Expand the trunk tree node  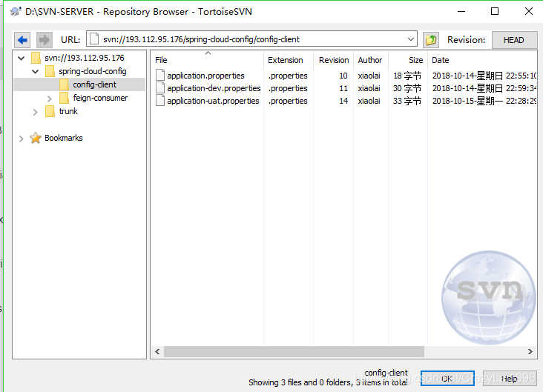pos(35,112)
